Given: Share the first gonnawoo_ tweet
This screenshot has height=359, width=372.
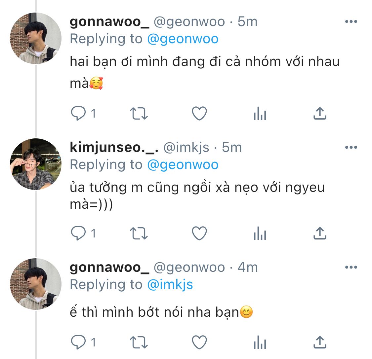Looking at the screenshot, I should pos(320,114).
